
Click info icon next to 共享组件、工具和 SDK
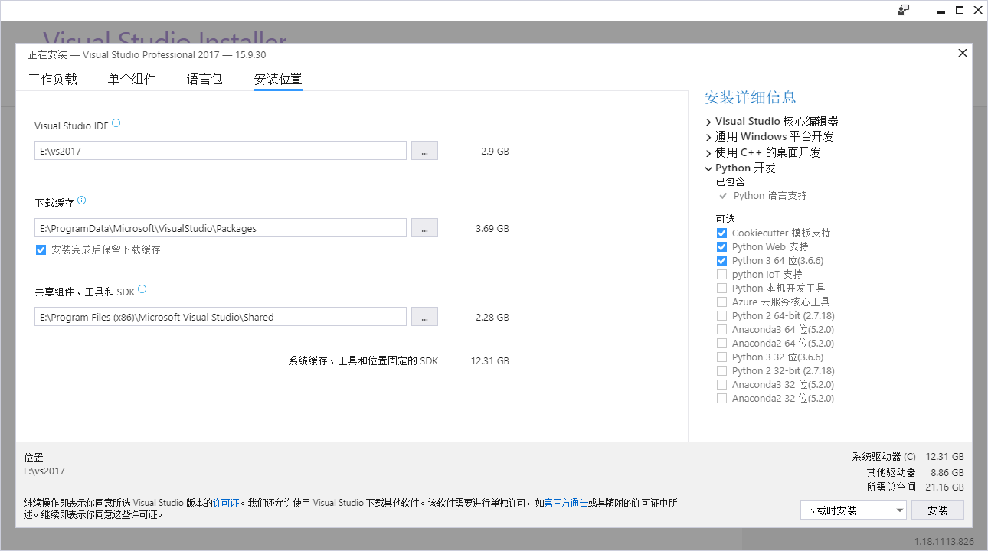coord(142,290)
